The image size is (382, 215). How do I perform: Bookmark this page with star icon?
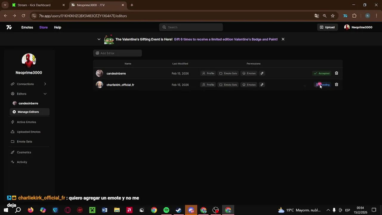(333, 16)
